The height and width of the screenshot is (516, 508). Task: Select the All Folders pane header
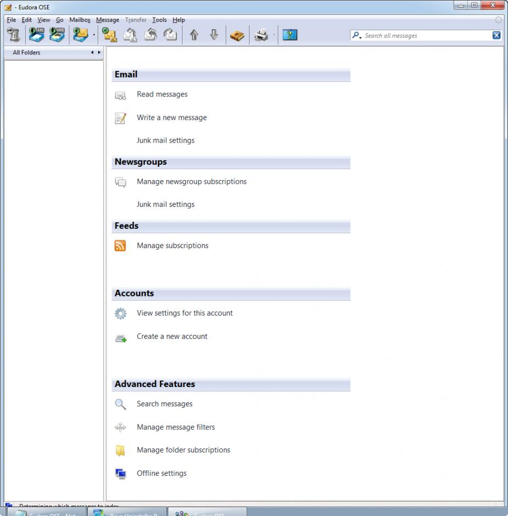pos(53,53)
